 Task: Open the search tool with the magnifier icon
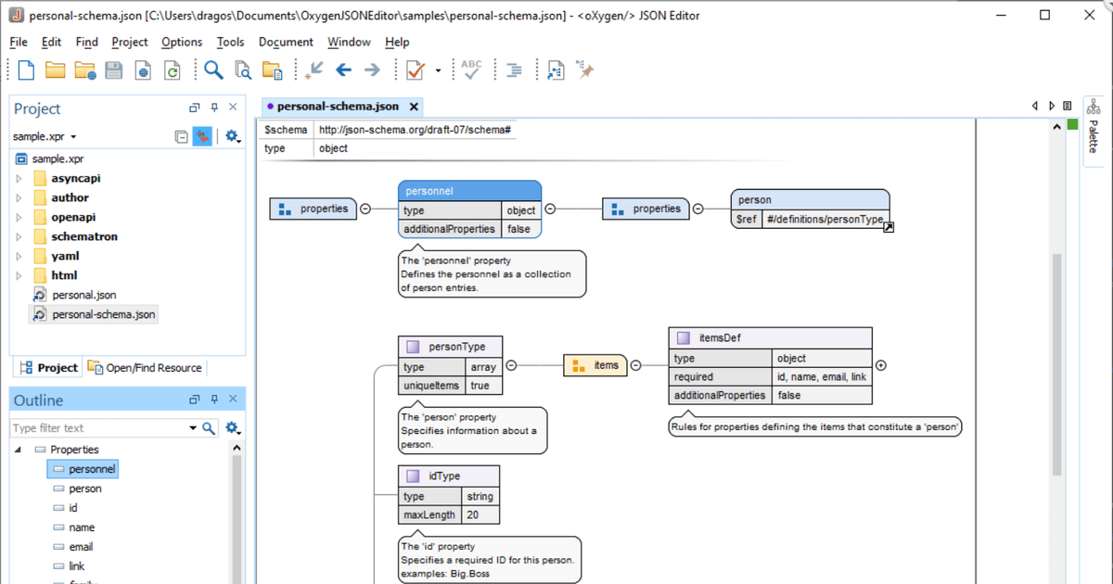tap(211, 70)
